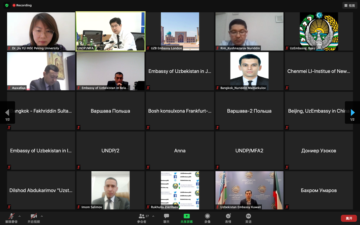This screenshot has width=360, height=225.
Task: Click the 录像 record button
Action: tap(207, 218)
